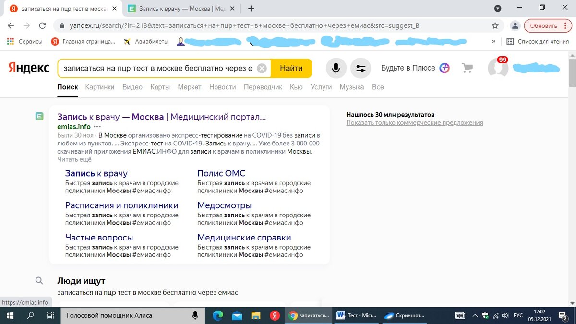Screen dimensions: 576x324
Task: Close the Запись к врачу browser tab
Action: click(x=232, y=8)
